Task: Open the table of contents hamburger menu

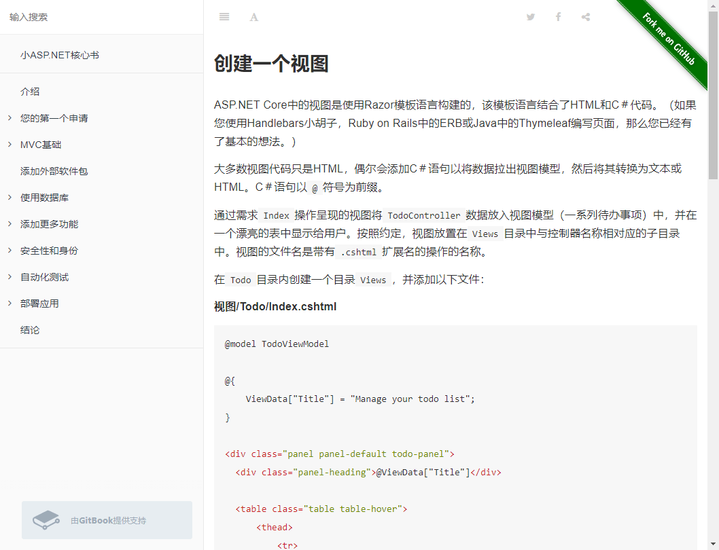Action: pos(224,17)
